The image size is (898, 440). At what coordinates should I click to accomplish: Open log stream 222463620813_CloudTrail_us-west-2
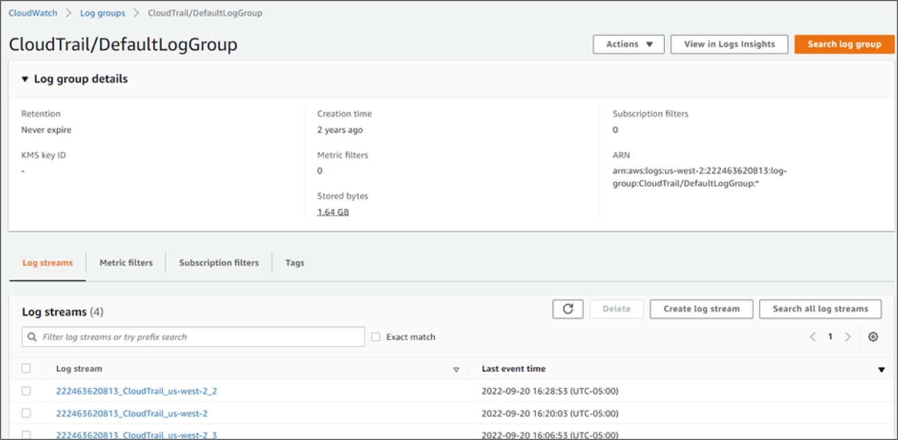coord(132,413)
